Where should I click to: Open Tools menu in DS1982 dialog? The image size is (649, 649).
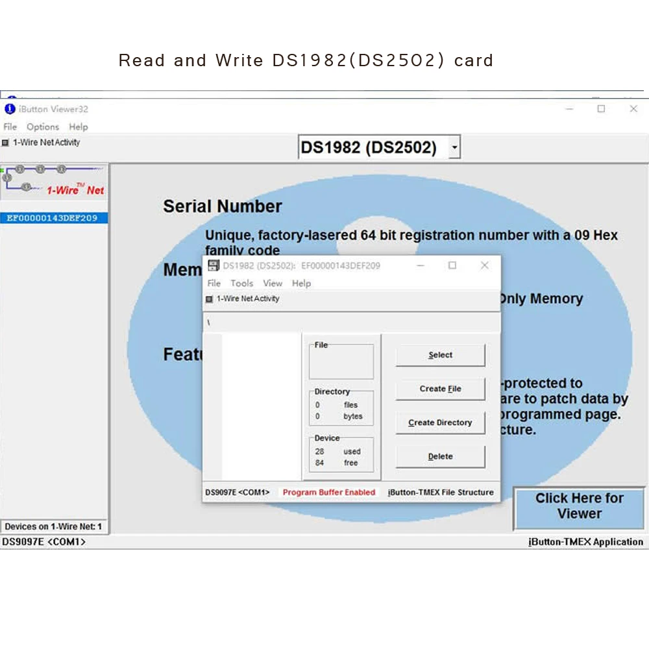(241, 283)
